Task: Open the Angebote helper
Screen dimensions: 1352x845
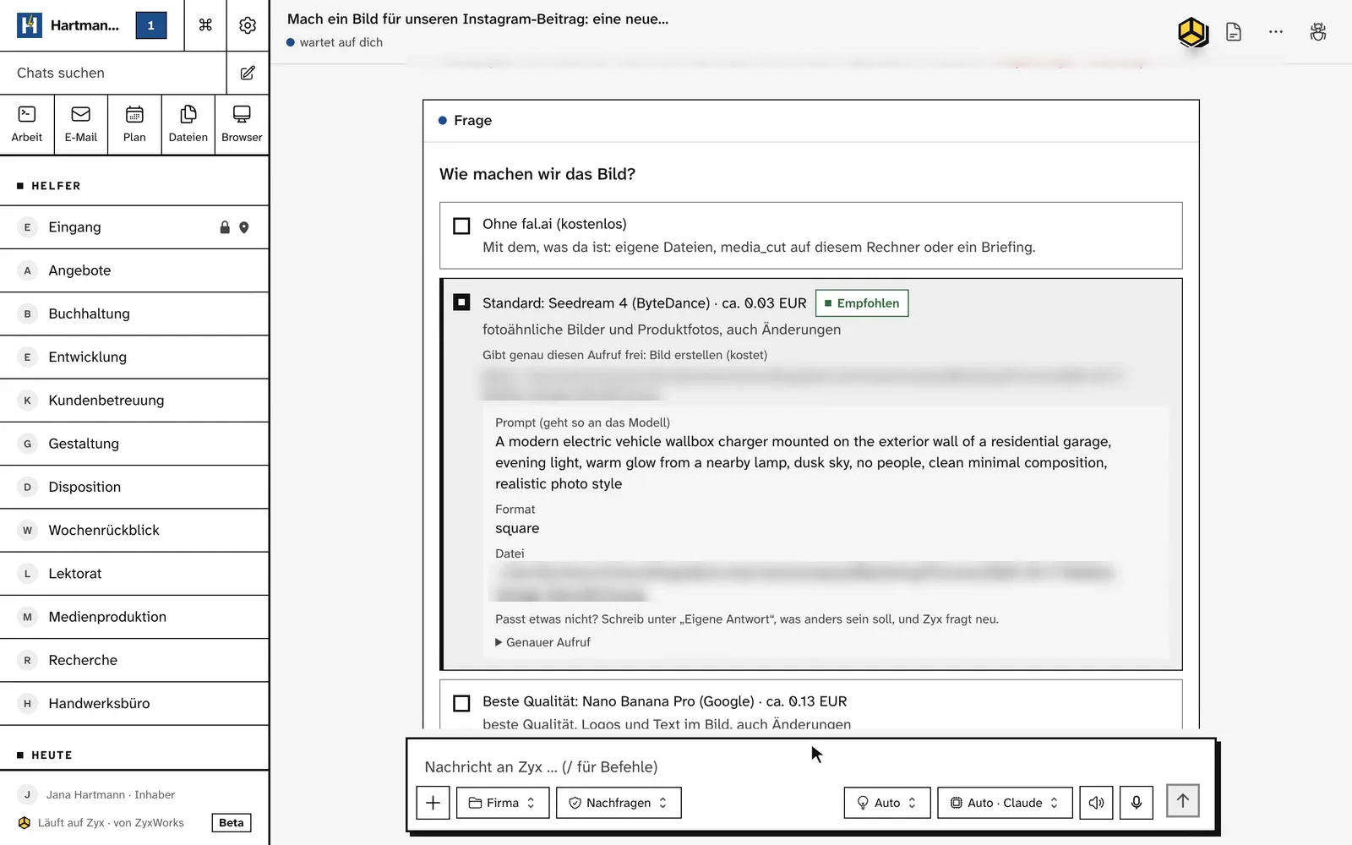Action: 134,270
